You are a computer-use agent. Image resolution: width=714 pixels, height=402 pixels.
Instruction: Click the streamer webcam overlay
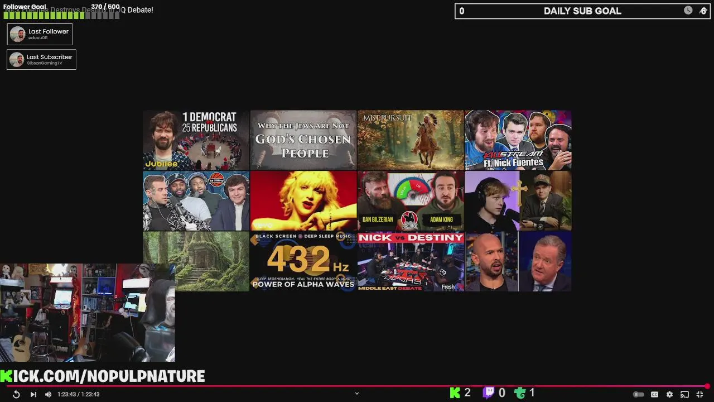click(88, 313)
